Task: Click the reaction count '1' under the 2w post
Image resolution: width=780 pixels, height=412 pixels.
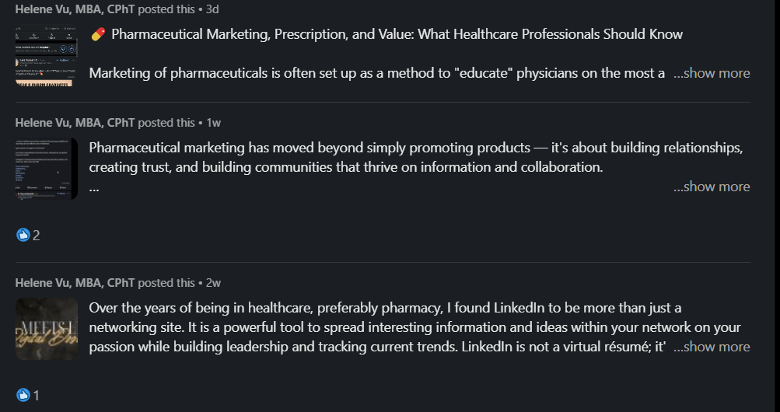Action: (x=37, y=395)
